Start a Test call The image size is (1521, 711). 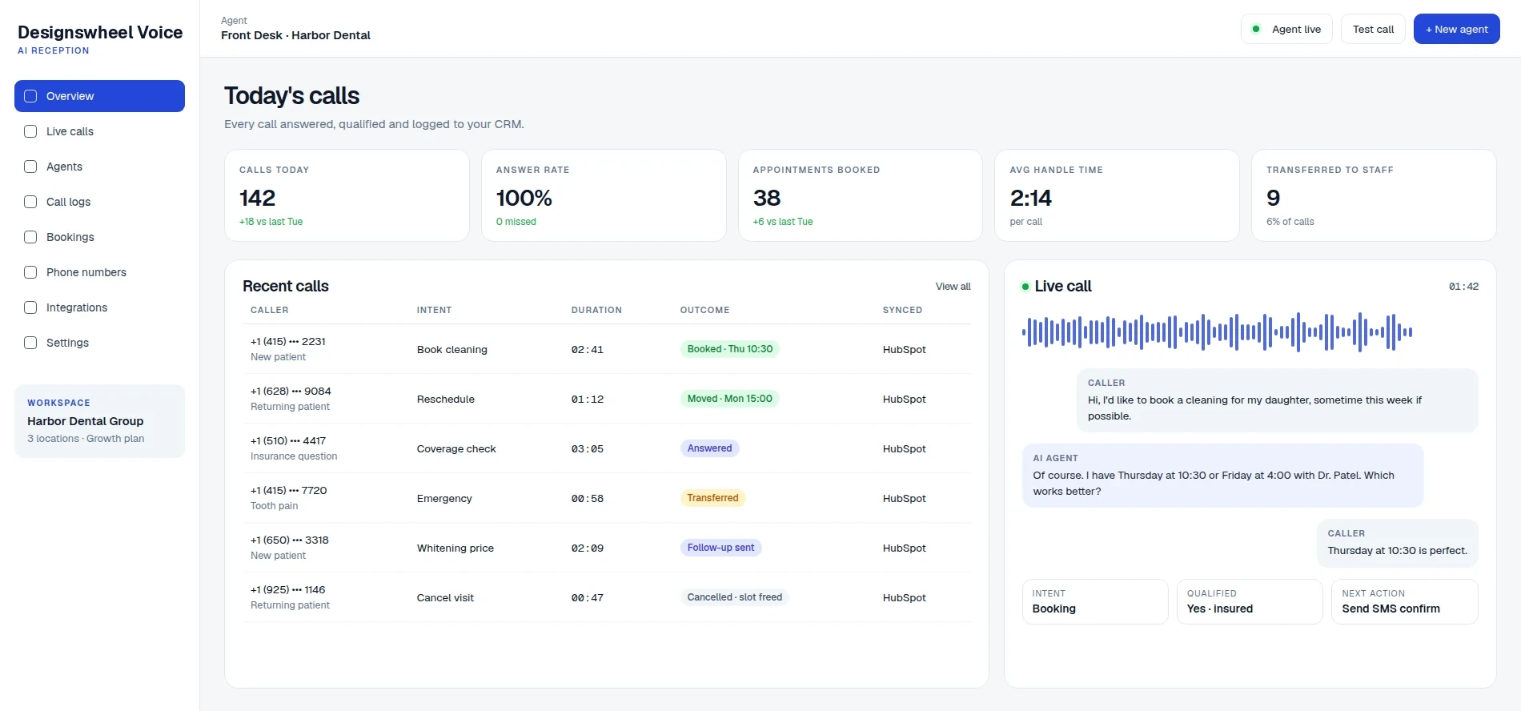[x=1373, y=30]
